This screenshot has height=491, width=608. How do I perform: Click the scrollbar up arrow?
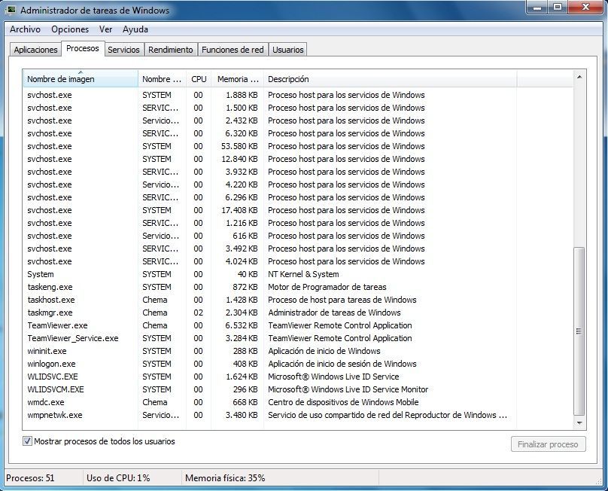click(579, 77)
